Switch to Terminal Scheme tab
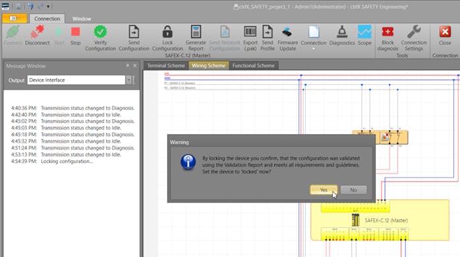This screenshot has width=460, height=257. tap(166, 66)
